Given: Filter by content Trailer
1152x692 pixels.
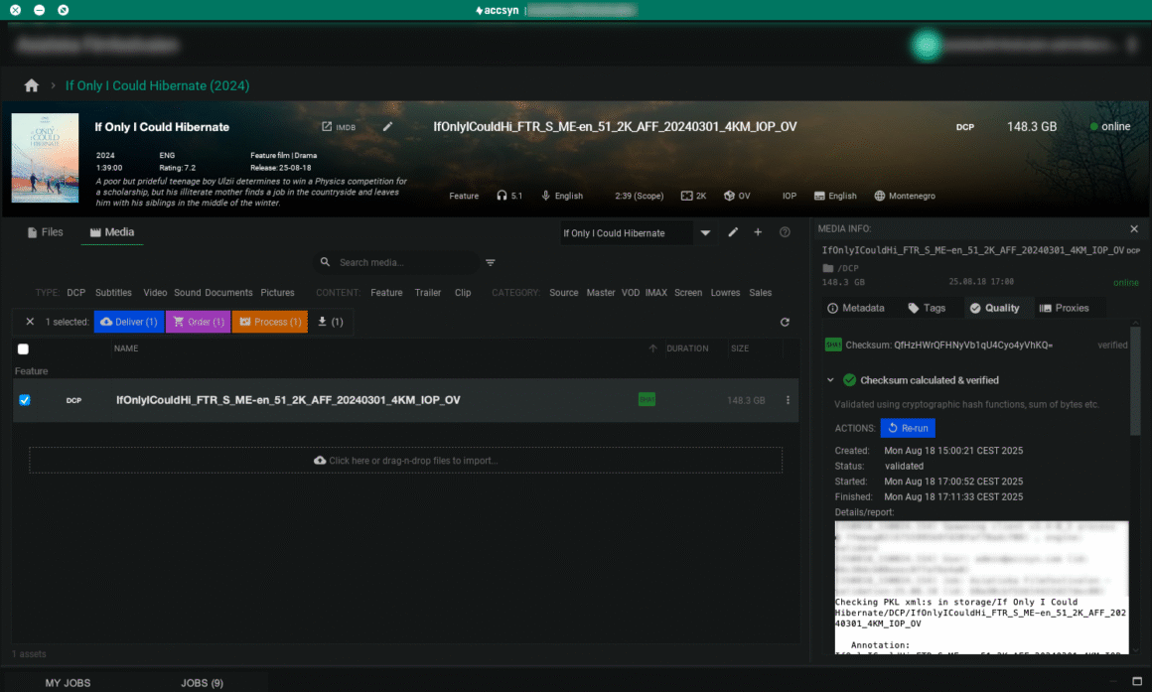Looking at the screenshot, I should (428, 292).
